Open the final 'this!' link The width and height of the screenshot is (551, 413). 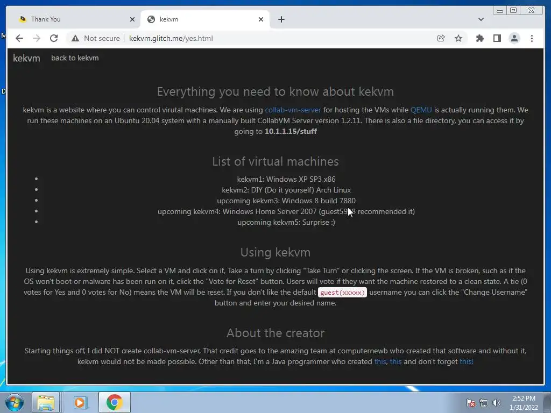[467, 361]
